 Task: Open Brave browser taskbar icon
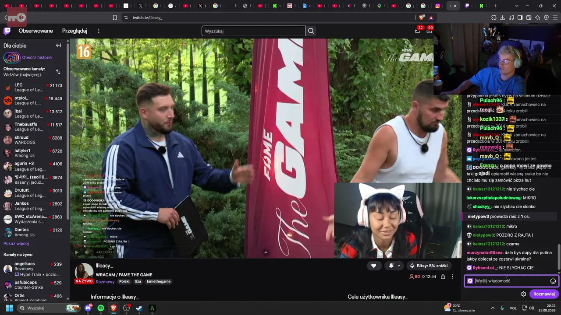click(x=114, y=308)
